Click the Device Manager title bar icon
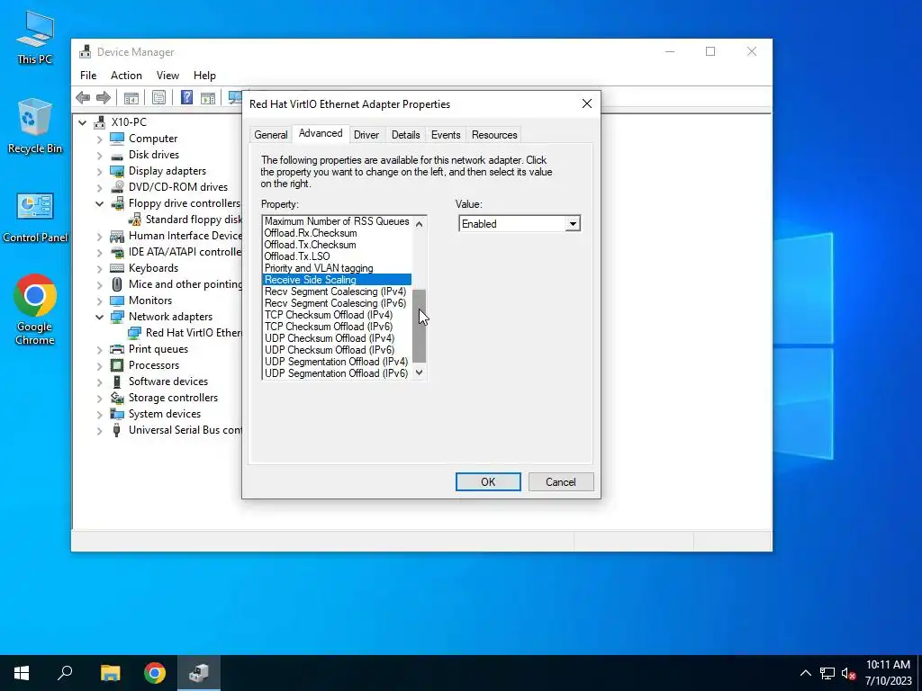This screenshot has height=691, width=922. pos(86,51)
